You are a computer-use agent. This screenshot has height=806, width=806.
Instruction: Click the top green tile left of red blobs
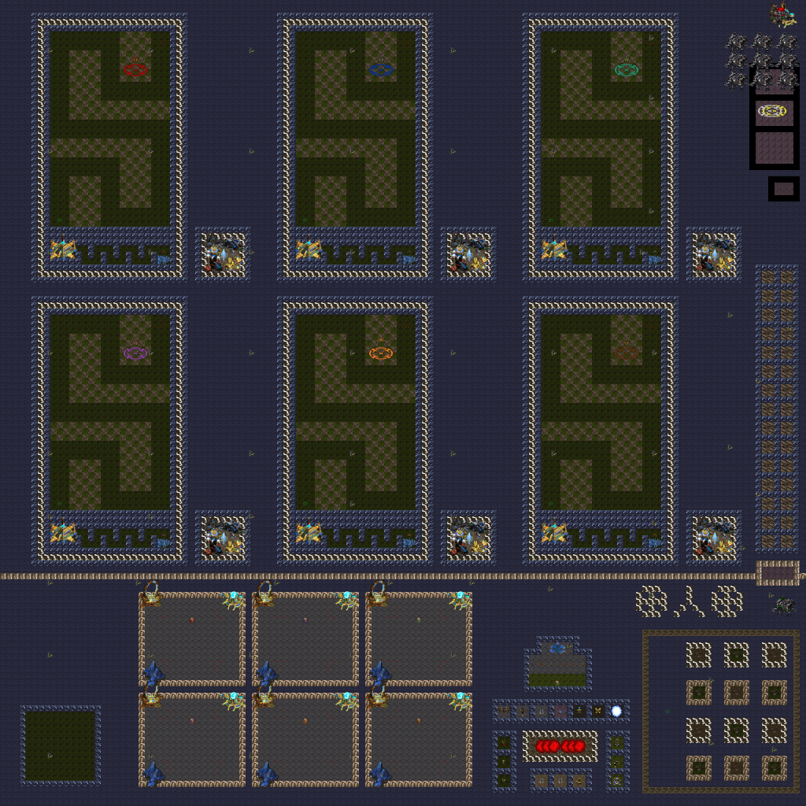tap(504, 742)
